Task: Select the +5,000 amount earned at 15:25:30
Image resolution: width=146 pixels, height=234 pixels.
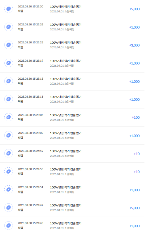Action: pos(134,9)
